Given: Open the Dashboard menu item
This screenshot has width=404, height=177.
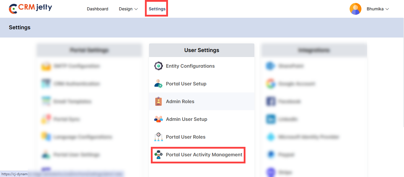Looking at the screenshot, I should (x=97, y=9).
